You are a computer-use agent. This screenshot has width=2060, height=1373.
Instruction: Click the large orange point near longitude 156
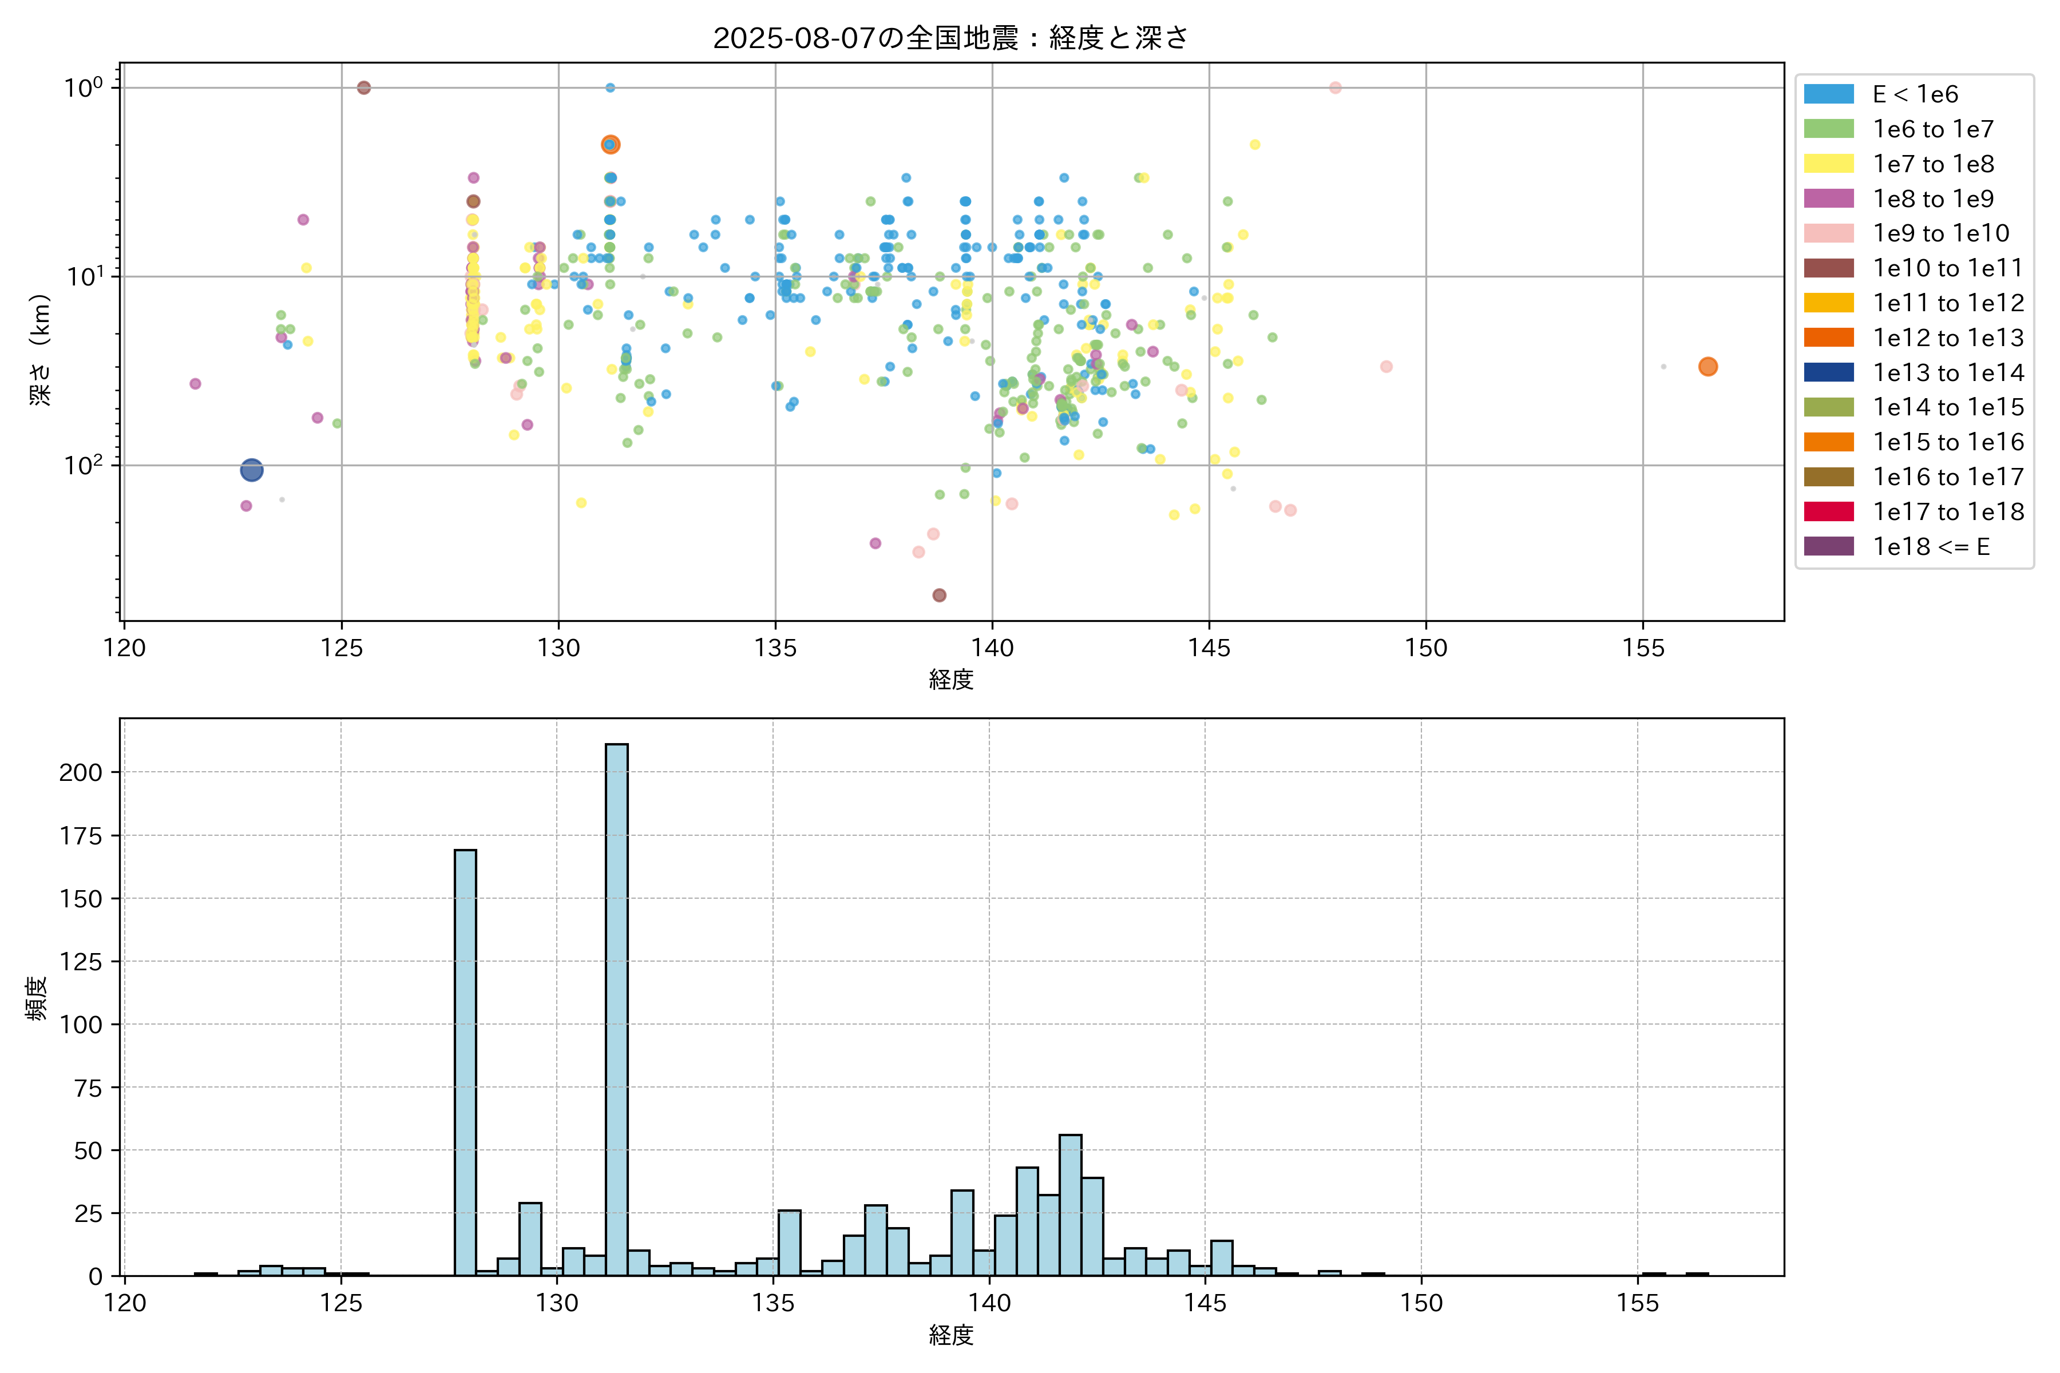coord(1707,367)
